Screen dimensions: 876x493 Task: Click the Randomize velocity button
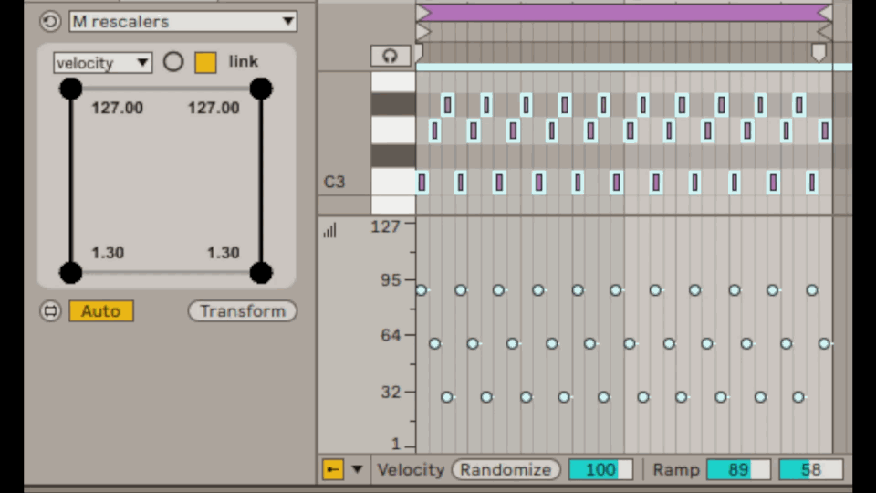tap(506, 470)
